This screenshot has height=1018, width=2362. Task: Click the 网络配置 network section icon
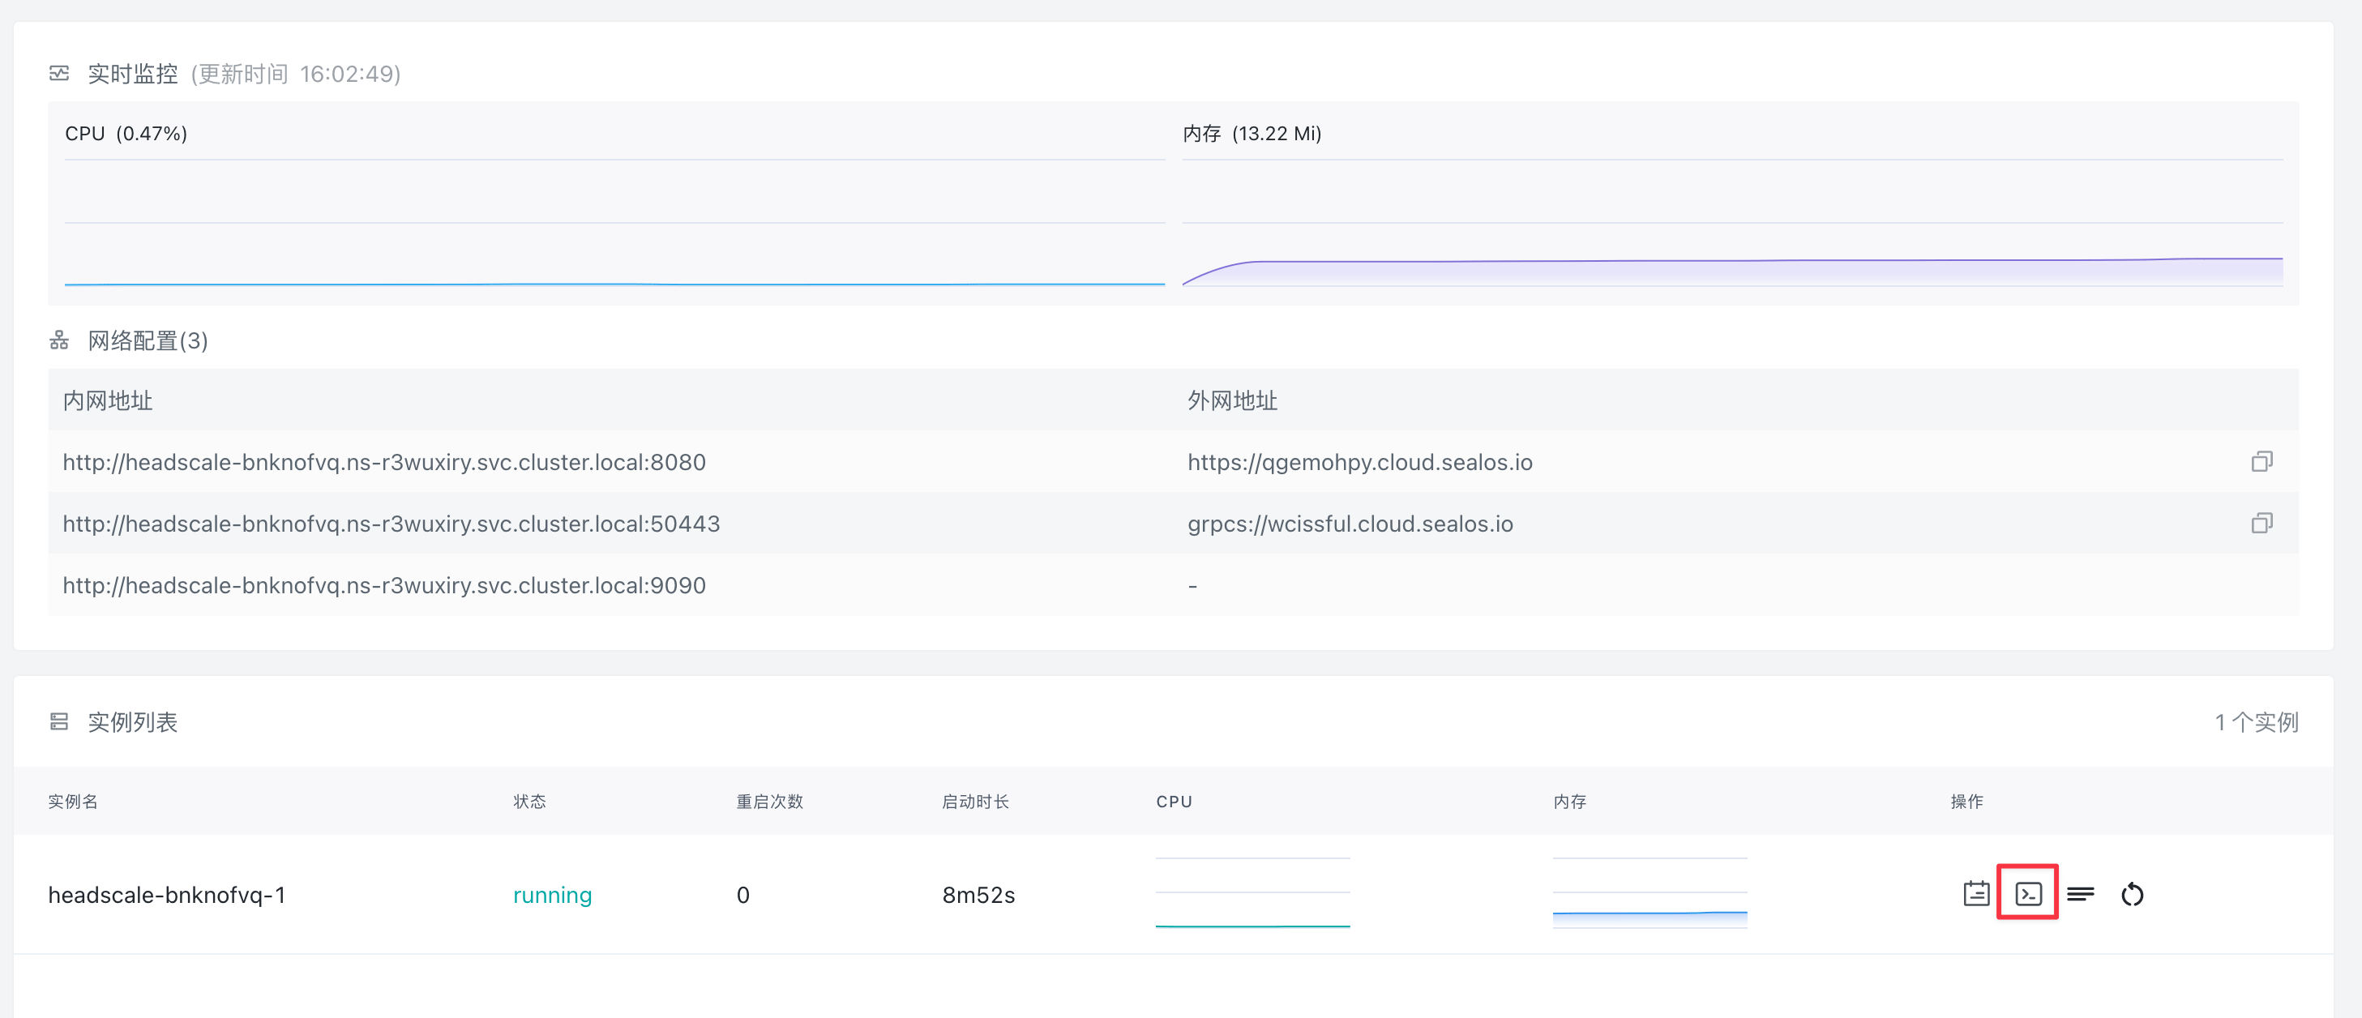pyautogui.click(x=58, y=340)
